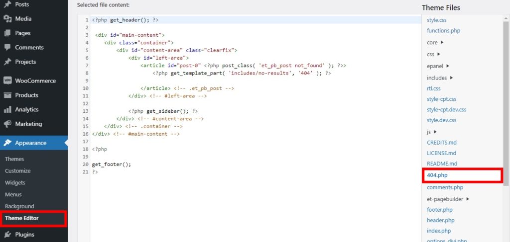Open Background submenu item
The image size is (510, 242).
pyautogui.click(x=19, y=206)
